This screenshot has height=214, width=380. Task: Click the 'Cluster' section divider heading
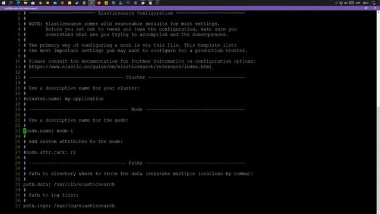(x=135, y=77)
